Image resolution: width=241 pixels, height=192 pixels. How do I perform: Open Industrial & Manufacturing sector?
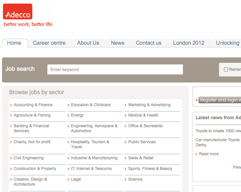coord(94,158)
